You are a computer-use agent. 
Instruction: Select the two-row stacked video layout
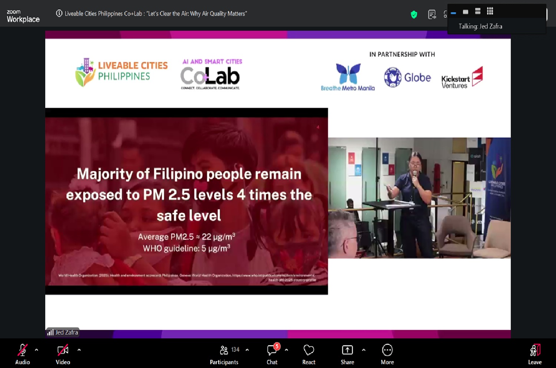[478, 11]
